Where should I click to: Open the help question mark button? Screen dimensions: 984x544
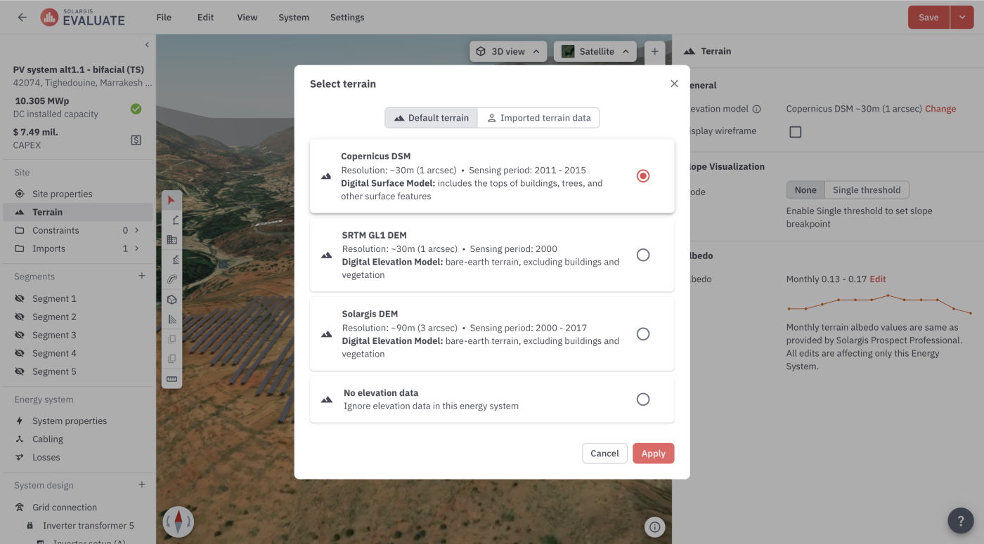(x=961, y=521)
